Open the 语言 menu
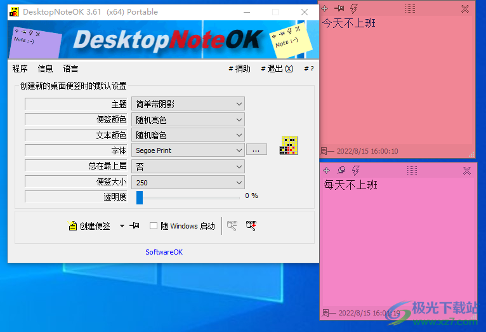 point(70,69)
